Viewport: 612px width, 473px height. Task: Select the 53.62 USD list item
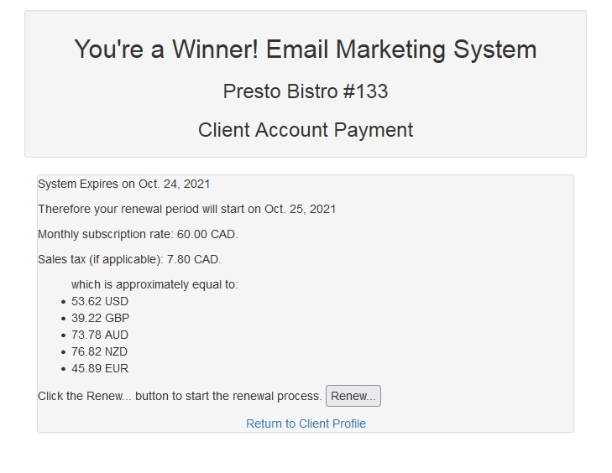coord(100,301)
